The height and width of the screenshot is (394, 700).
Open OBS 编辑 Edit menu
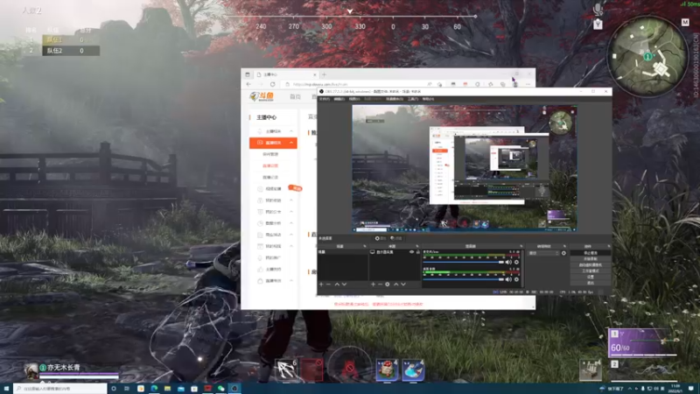[x=339, y=99]
